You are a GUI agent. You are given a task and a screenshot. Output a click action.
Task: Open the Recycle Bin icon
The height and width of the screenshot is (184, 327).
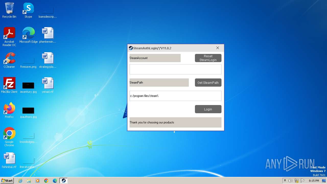[9, 10]
